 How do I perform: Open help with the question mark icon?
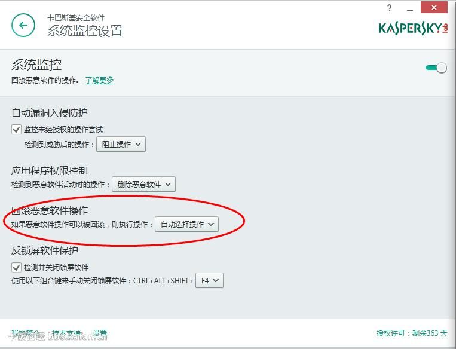point(390,8)
